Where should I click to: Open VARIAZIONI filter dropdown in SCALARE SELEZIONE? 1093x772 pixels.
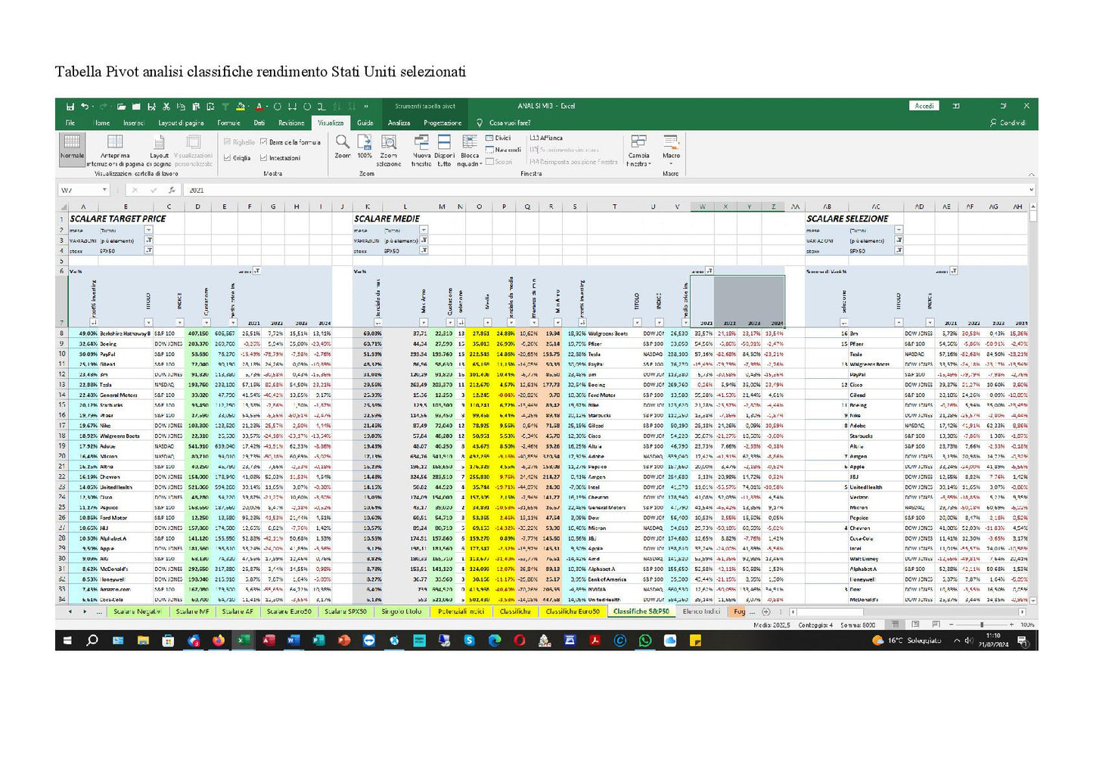point(899,240)
